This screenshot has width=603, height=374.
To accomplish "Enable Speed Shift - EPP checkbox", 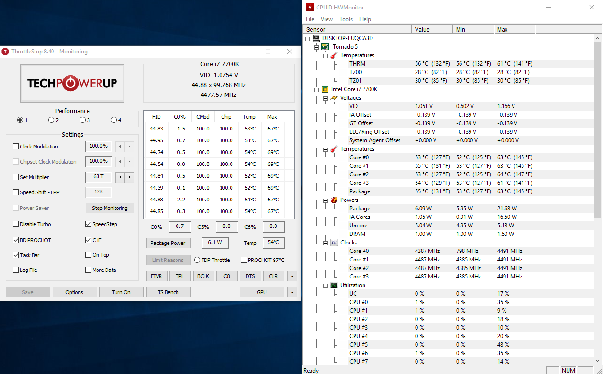I will tap(16, 192).
